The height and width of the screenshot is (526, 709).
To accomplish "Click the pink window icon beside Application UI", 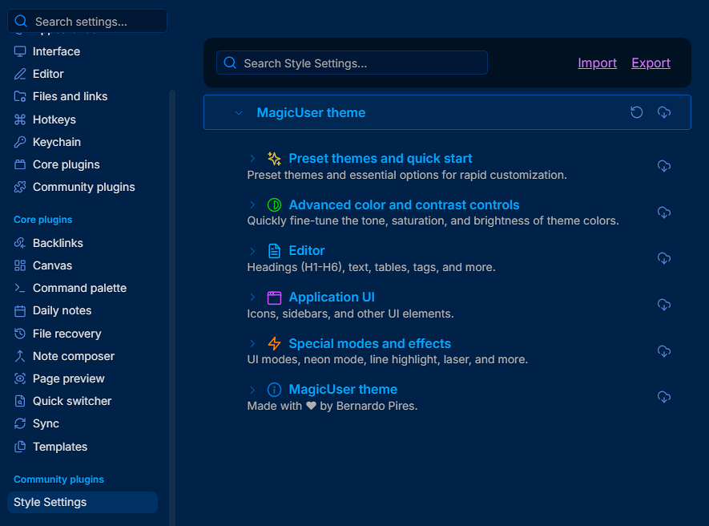I will click(274, 297).
